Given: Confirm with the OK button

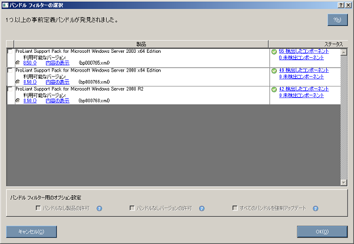Looking at the screenshot, I should 322,232.
